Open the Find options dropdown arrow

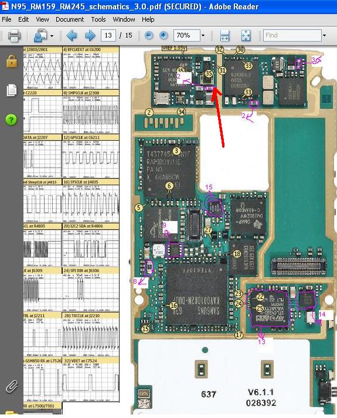[x=324, y=35]
